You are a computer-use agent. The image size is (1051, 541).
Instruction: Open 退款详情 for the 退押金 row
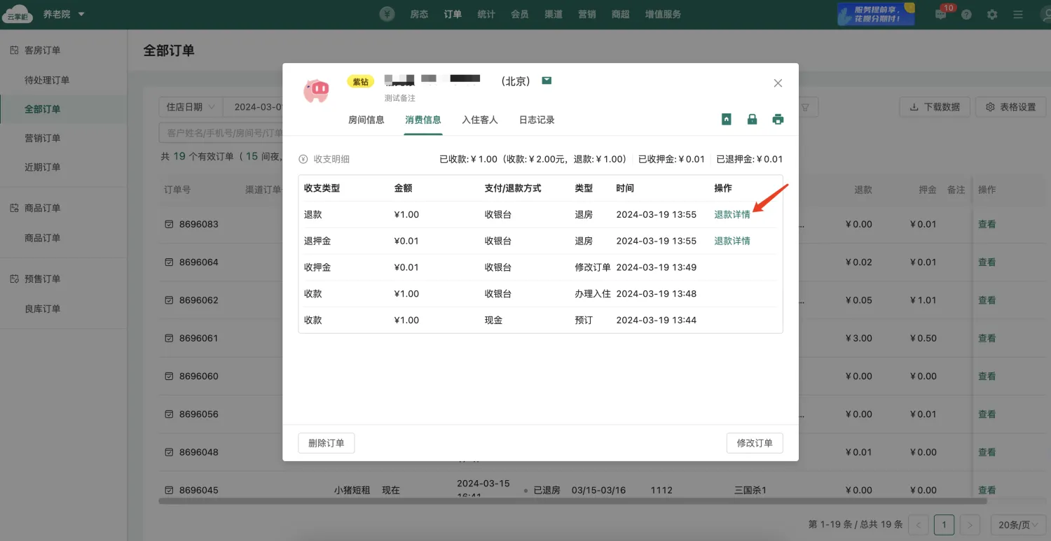tap(732, 241)
